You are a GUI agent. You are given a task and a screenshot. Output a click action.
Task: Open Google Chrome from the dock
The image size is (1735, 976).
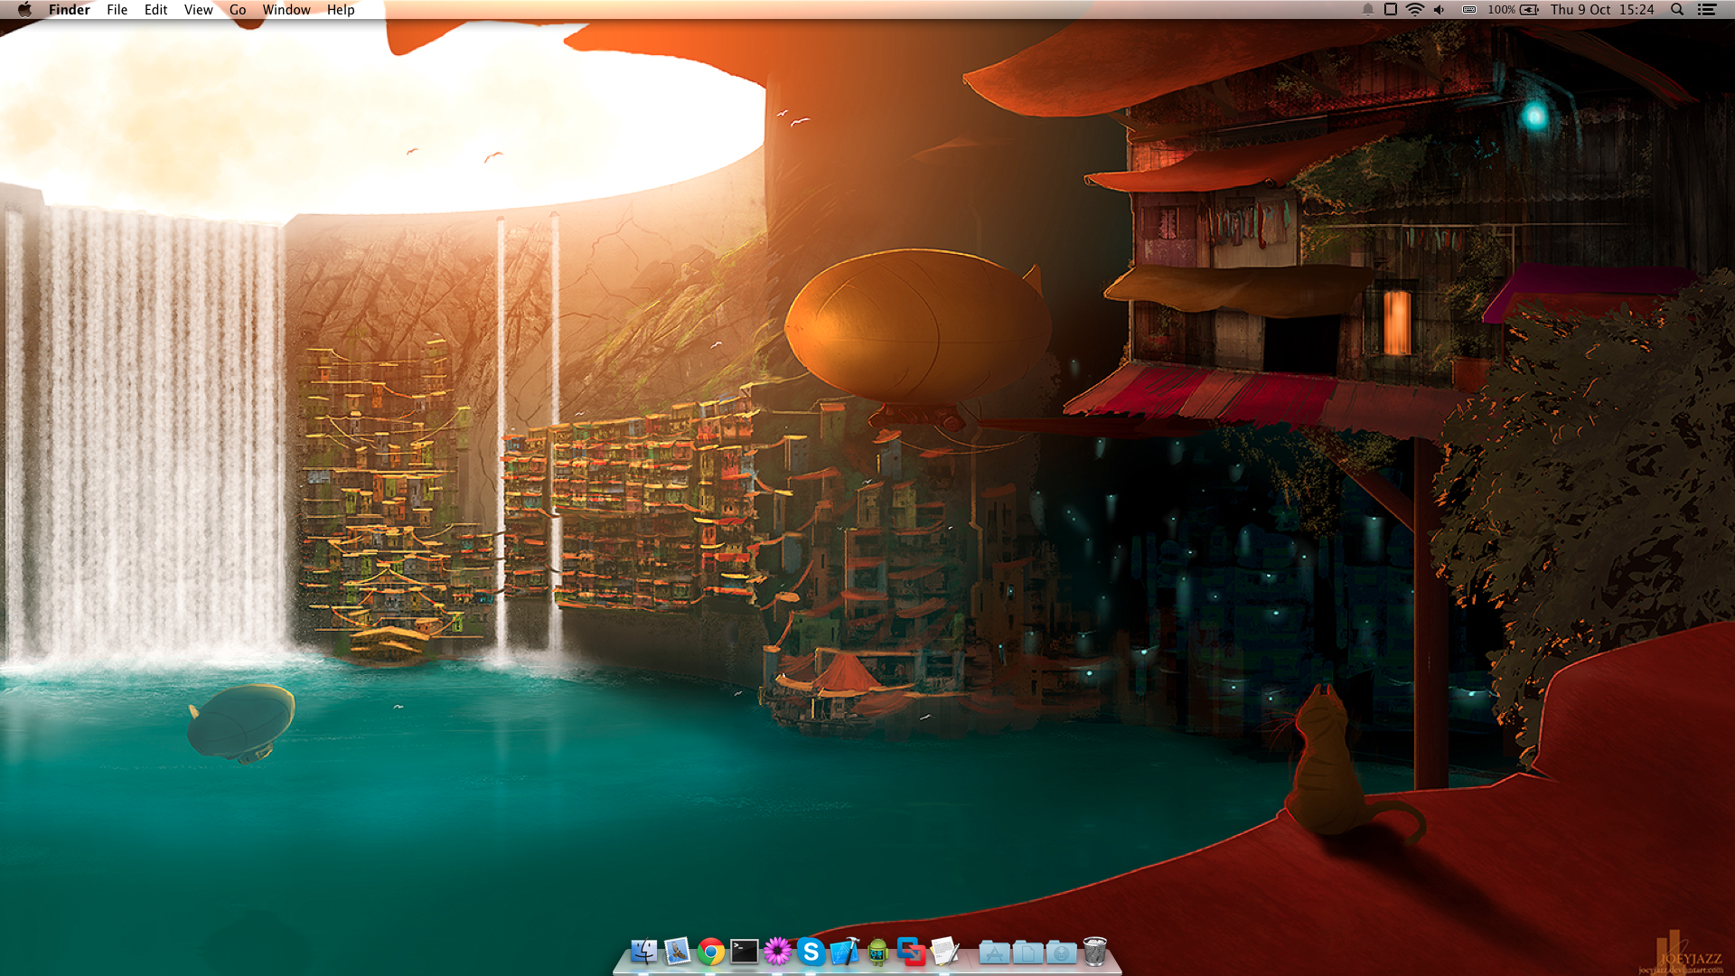pos(711,952)
